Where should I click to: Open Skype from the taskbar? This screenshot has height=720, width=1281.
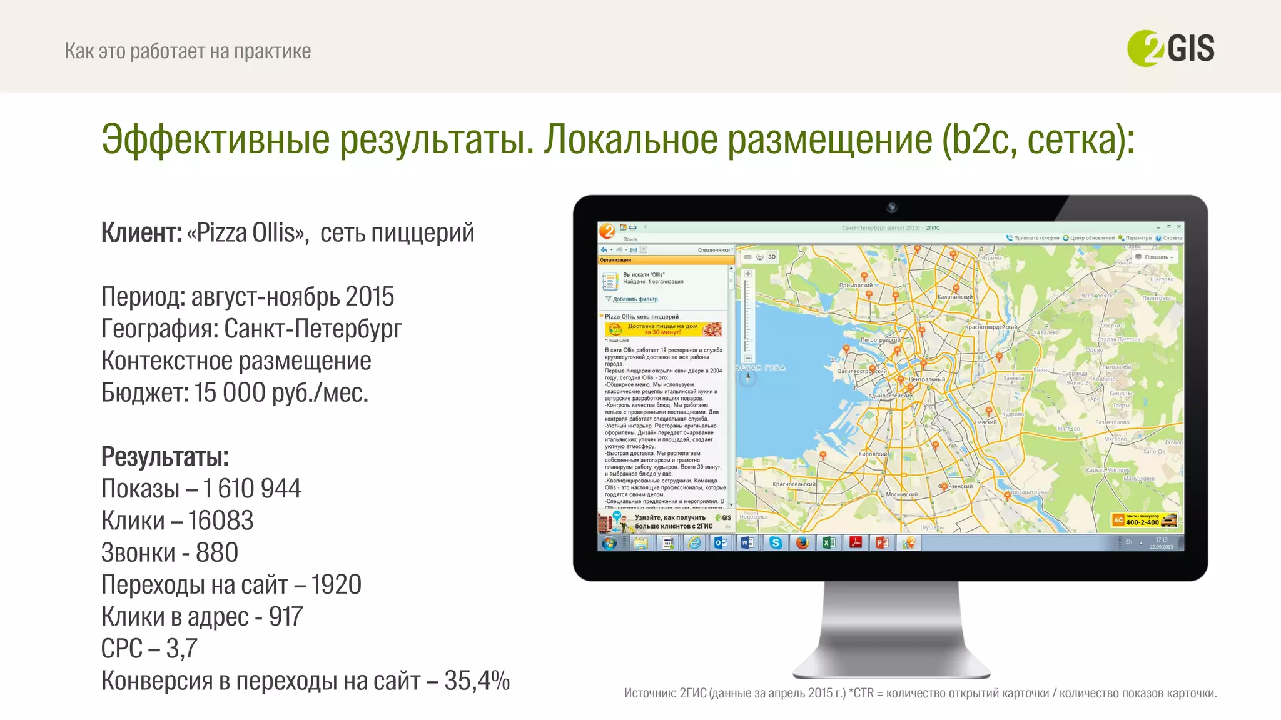776,543
